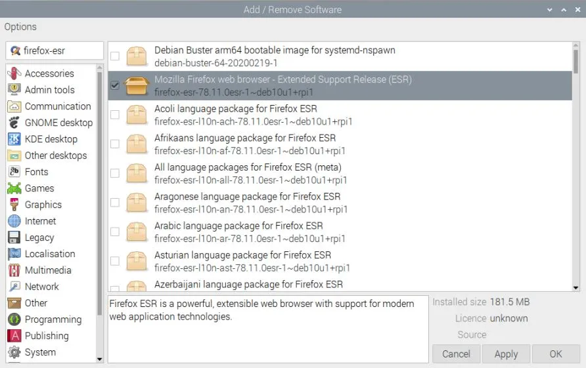Click the Aragonese language package title text
The width and height of the screenshot is (586, 368).
pos(248,196)
